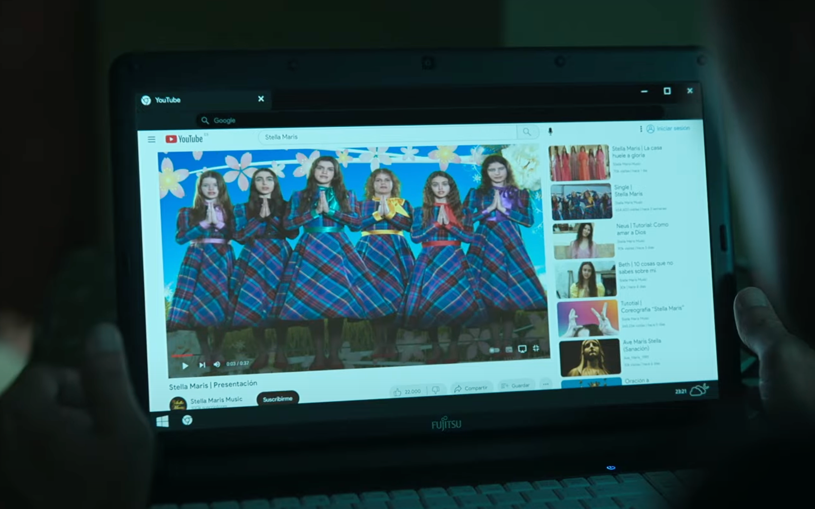Click the 23:21 taskbar clock
Viewport: 815px width, 509px height.
[680, 391]
